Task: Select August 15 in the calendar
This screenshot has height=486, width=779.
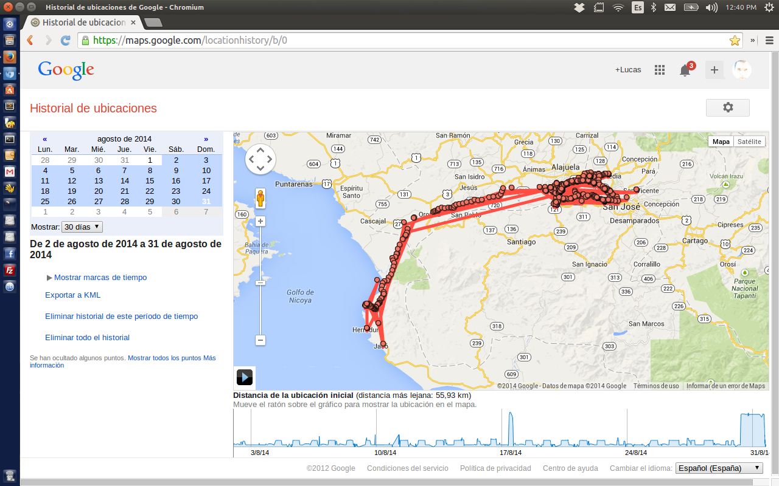Action: [x=150, y=180]
